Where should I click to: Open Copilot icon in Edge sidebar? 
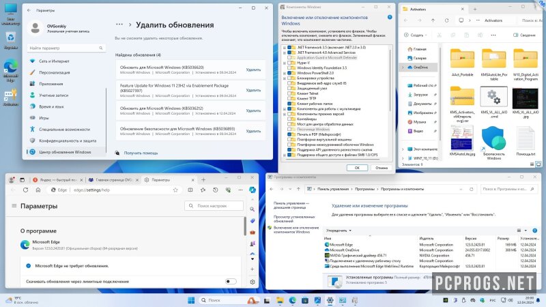253,190
